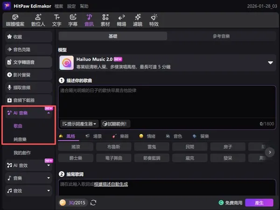Collapse the AI 音樂 section
The height and width of the screenshot is (210, 280).
(x=49, y=113)
